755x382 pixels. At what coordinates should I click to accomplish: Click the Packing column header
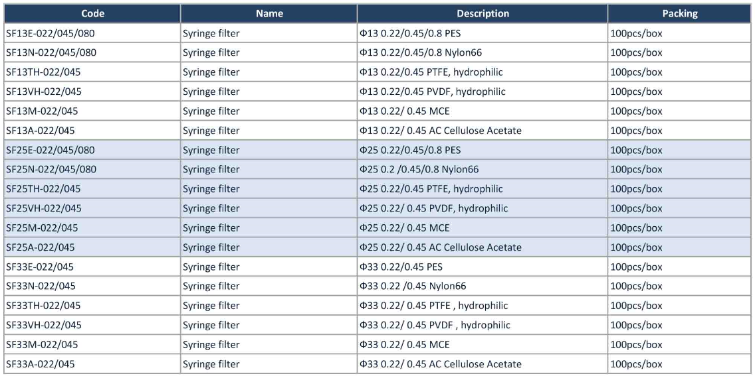pos(679,13)
